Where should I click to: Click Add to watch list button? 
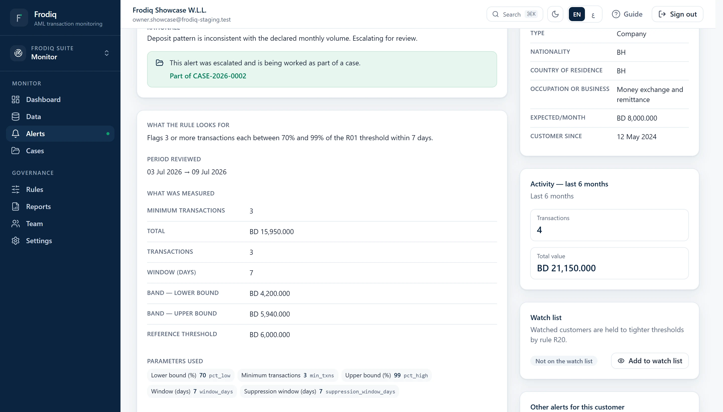point(650,361)
